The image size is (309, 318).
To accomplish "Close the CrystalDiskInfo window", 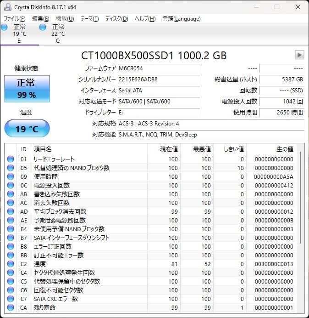I will click(x=298, y=7).
